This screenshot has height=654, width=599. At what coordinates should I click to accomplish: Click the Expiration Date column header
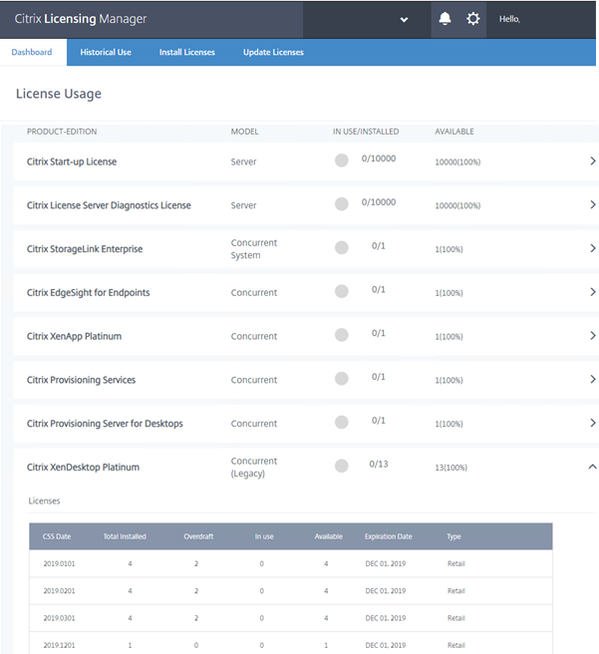click(x=388, y=536)
